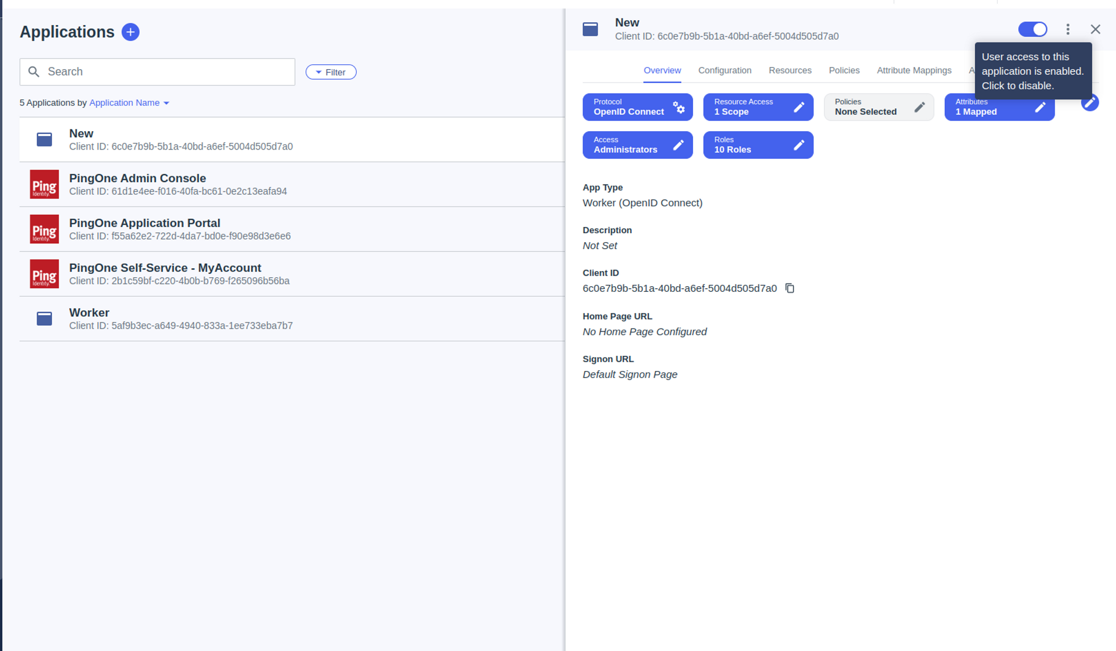This screenshot has height=651, width=1116.
Task: Click the round blue edit pencil button
Action: click(1089, 103)
